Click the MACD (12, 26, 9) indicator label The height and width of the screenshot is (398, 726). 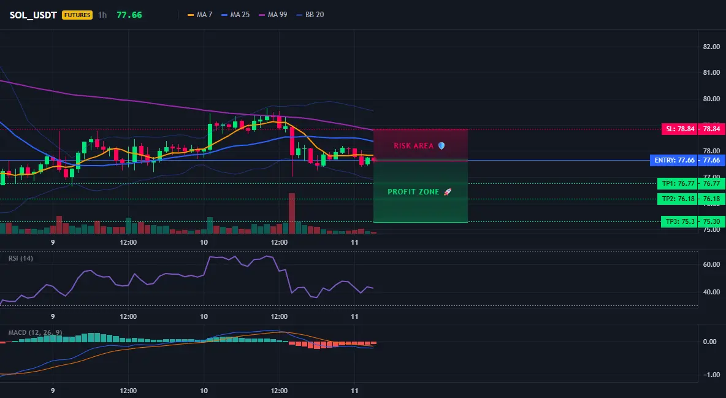35,332
